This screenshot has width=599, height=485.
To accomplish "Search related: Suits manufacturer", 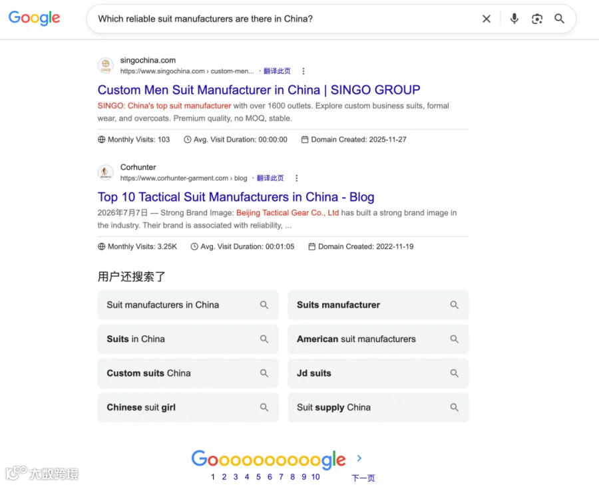I will (x=378, y=305).
